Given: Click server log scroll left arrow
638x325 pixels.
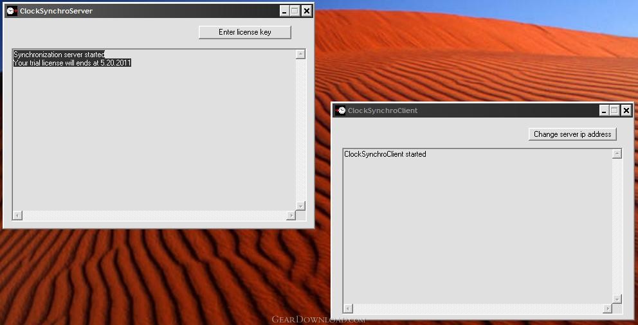Looking at the screenshot, I should (x=17, y=216).
